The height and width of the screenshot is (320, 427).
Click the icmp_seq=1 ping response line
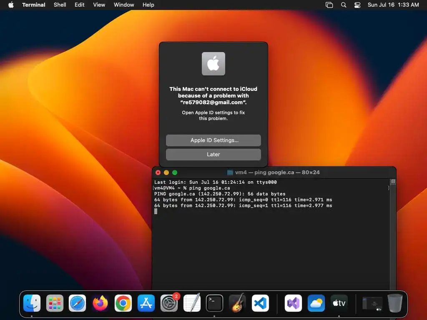pos(243,205)
